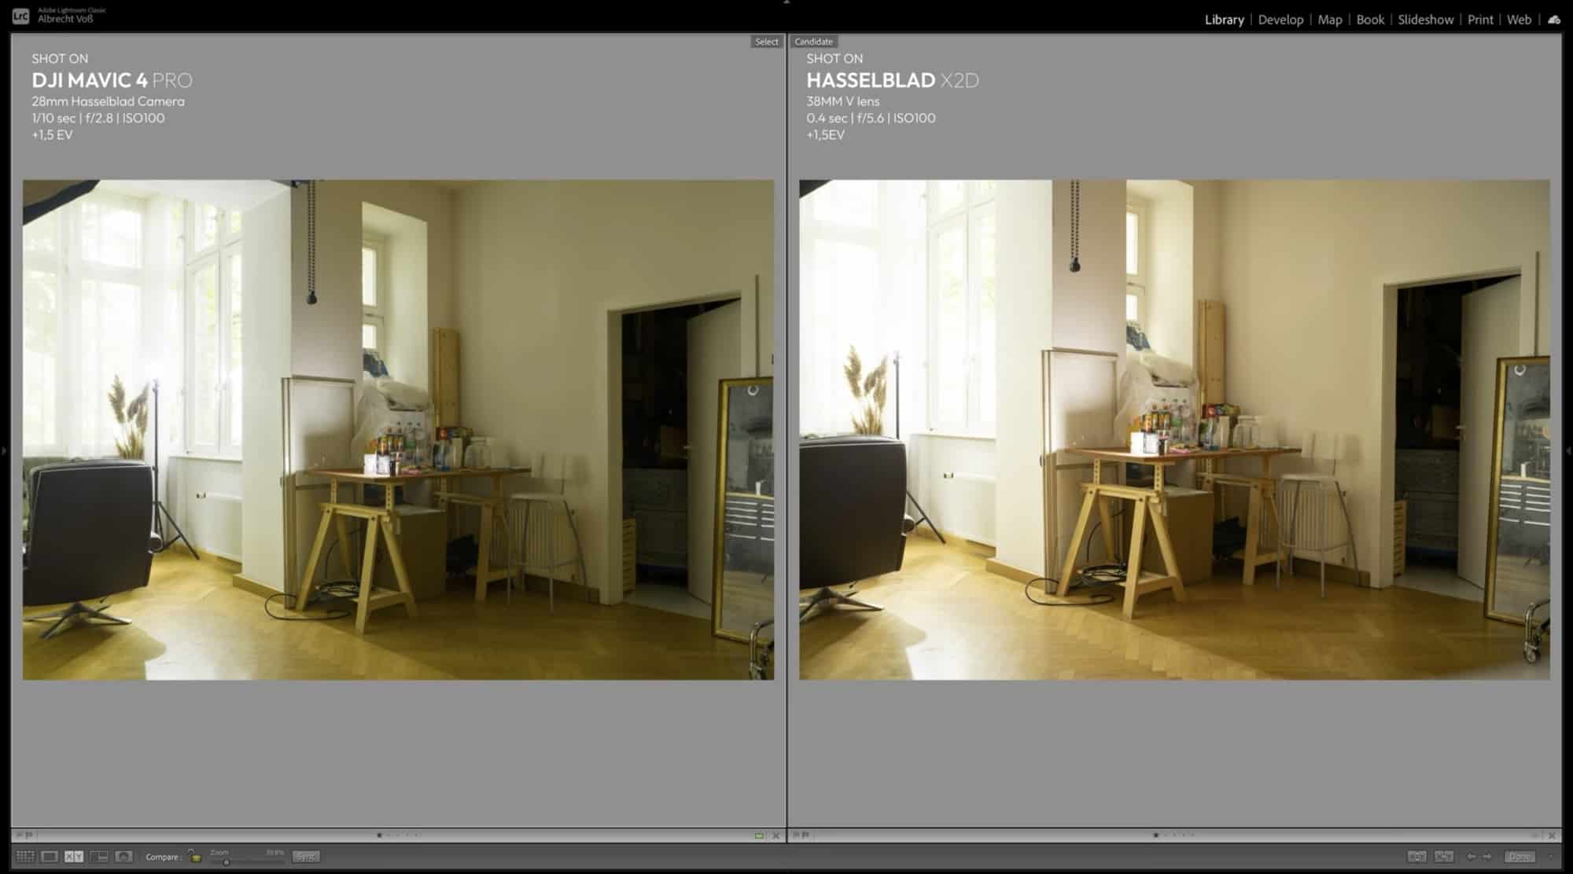
Task: Switch to Survey view
Action: pyautogui.click(x=98, y=856)
